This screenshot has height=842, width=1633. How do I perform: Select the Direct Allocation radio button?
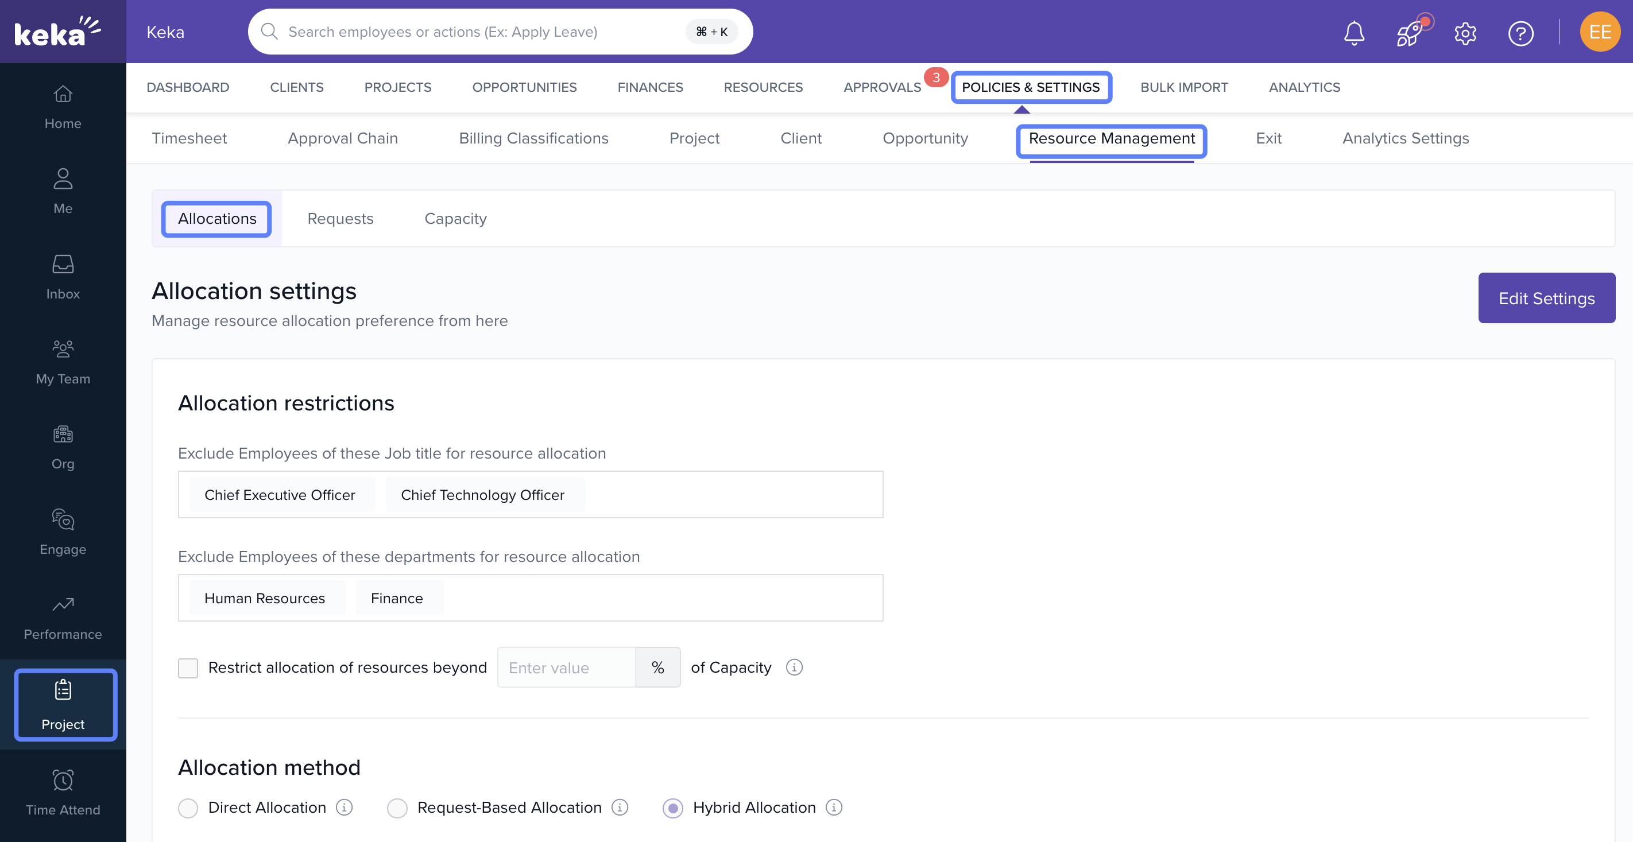tap(188, 808)
